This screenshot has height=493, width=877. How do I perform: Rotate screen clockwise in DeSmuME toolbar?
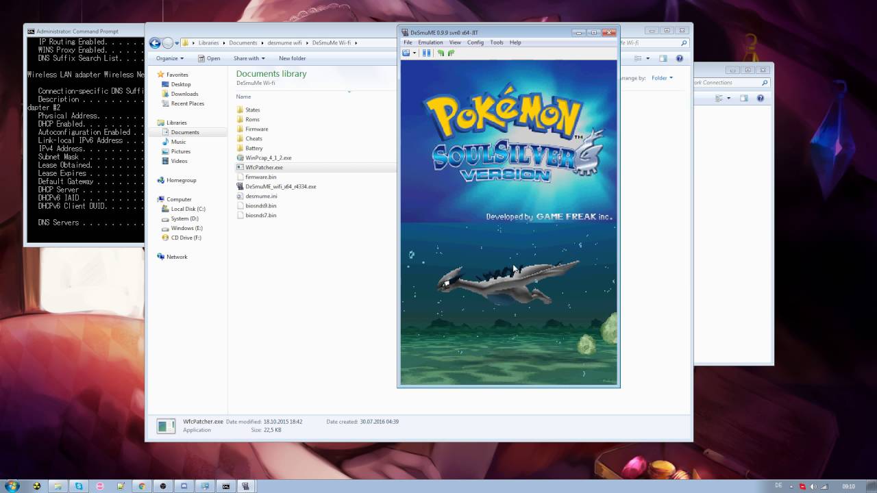click(451, 53)
